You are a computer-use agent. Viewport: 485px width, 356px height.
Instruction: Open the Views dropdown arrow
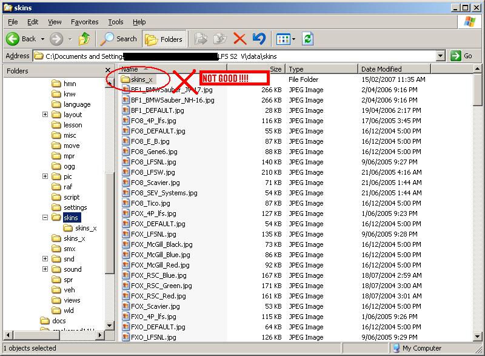tap(293, 39)
